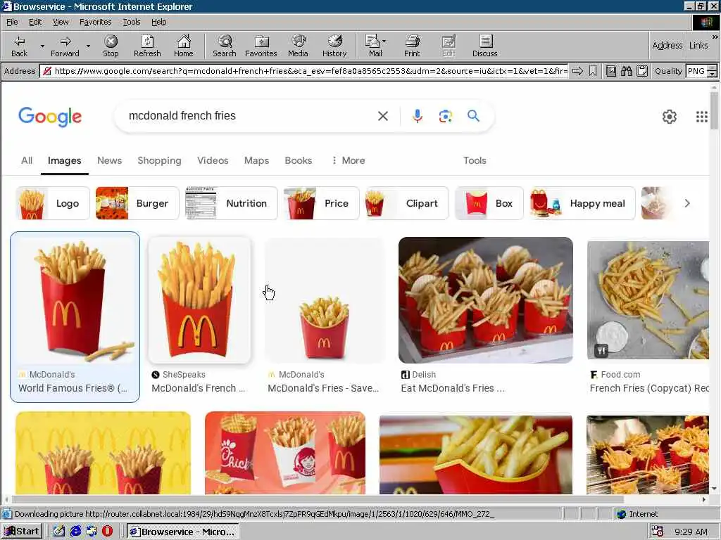Start a voice search with microphone

coord(417,116)
